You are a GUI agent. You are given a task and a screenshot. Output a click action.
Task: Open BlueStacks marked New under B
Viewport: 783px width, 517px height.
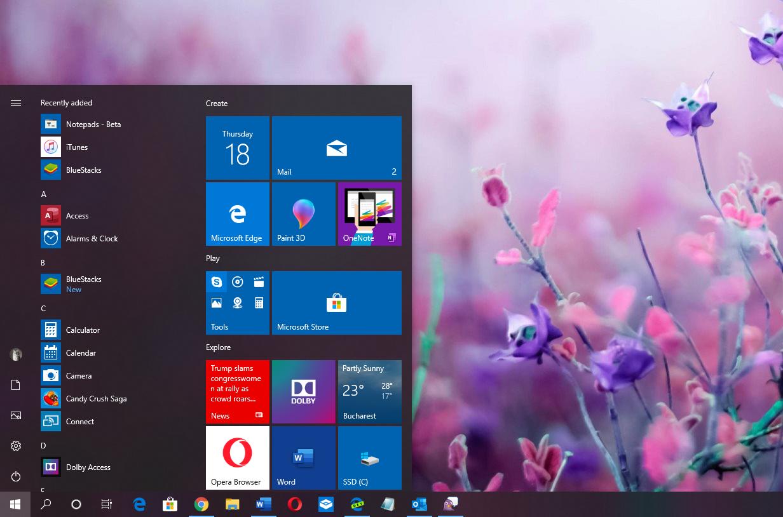pos(114,285)
